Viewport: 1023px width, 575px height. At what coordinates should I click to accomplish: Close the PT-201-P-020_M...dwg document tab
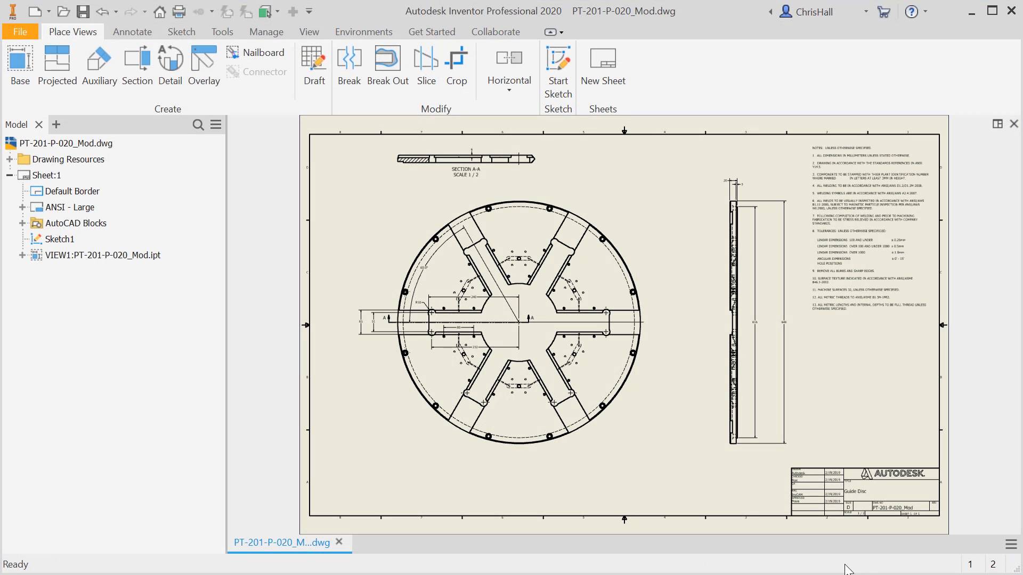pyautogui.click(x=339, y=542)
